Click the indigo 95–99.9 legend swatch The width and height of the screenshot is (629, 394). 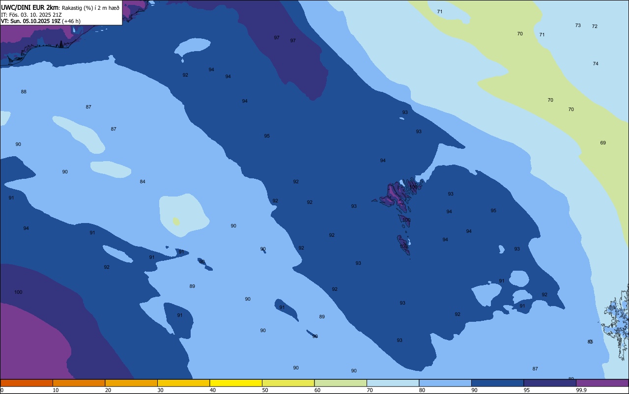tap(550, 383)
